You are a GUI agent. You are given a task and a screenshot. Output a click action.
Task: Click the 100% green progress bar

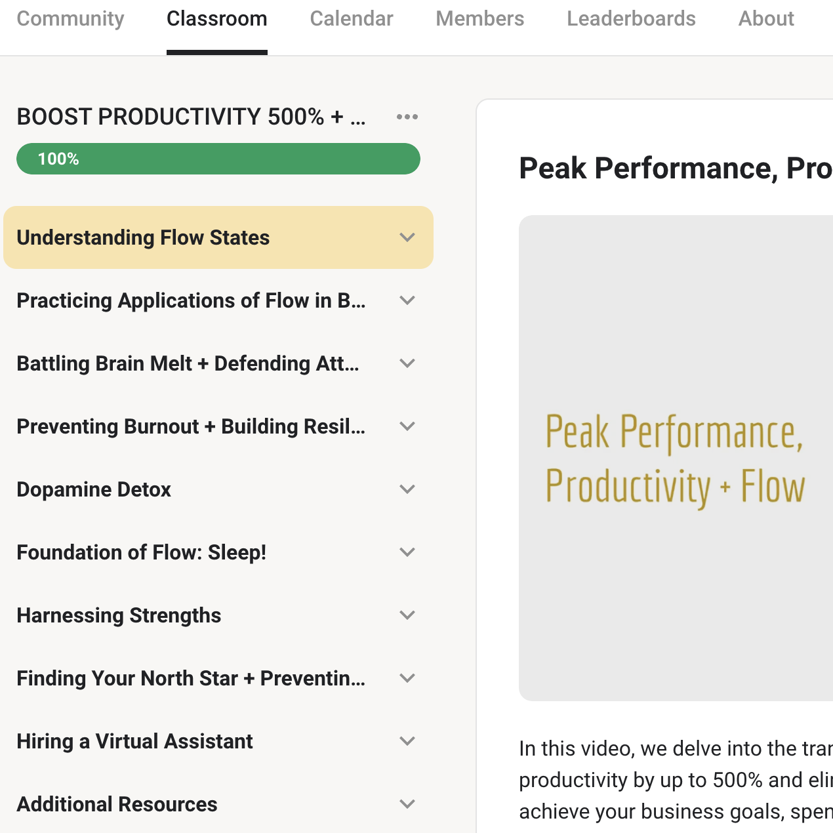click(218, 159)
